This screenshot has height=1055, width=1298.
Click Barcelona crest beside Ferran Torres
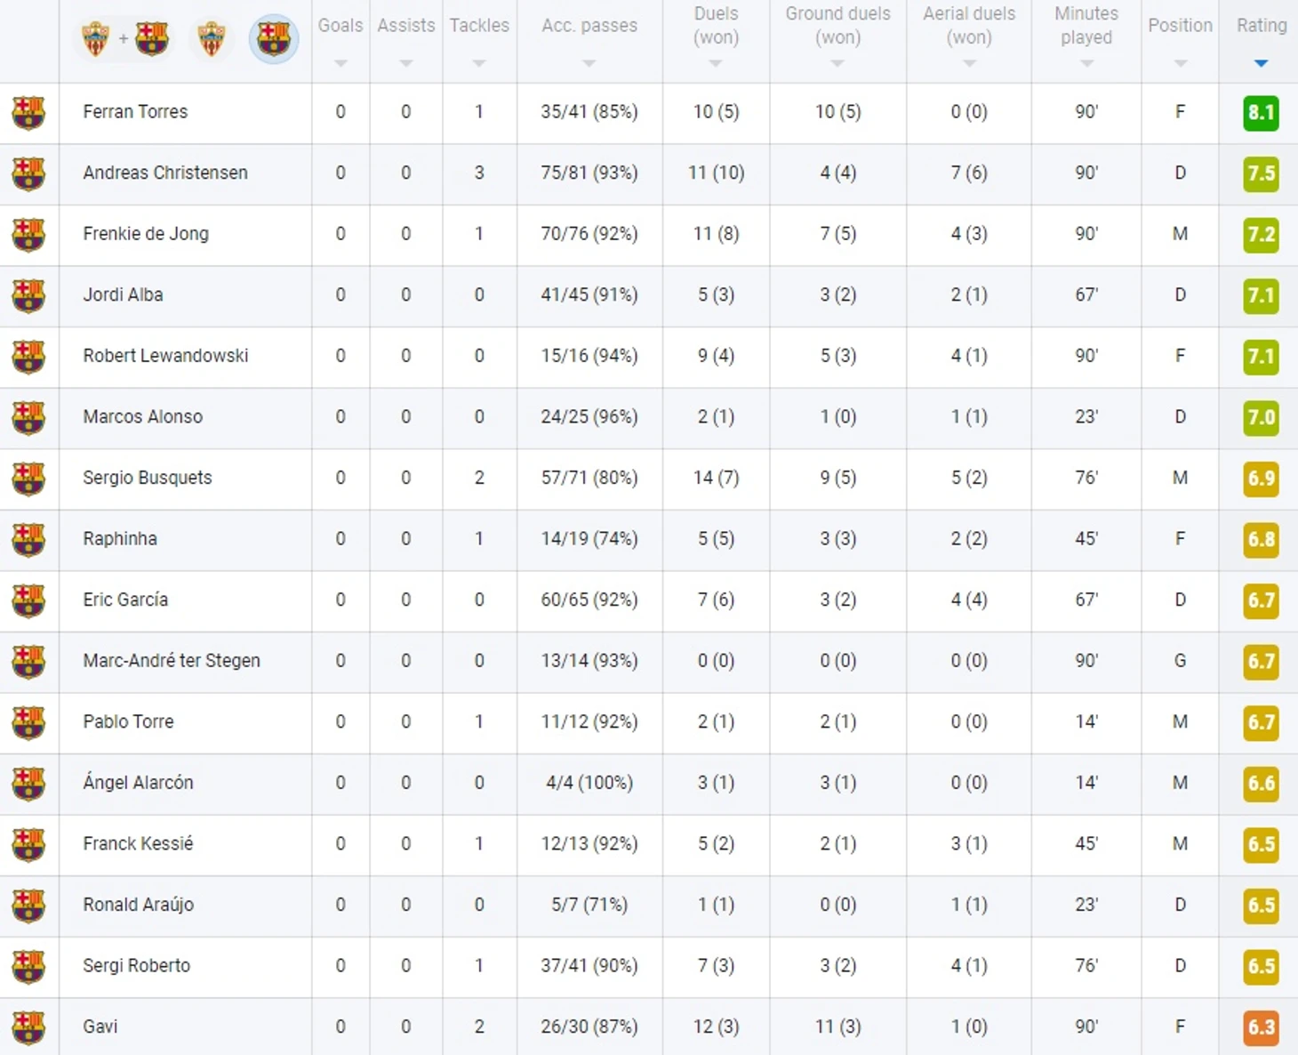pyautogui.click(x=28, y=113)
